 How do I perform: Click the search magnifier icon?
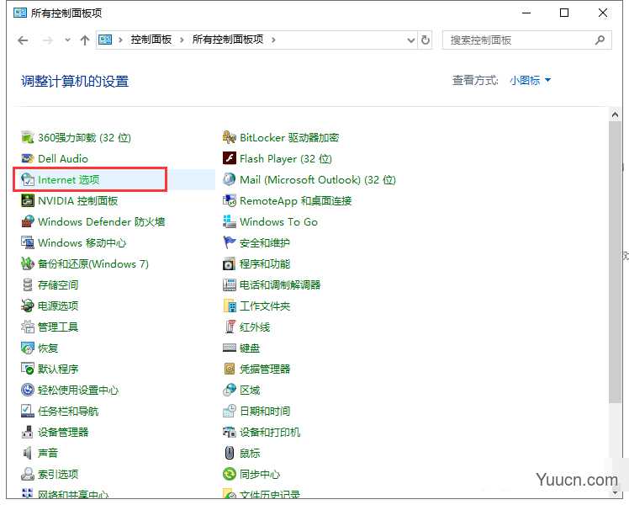pyautogui.click(x=600, y=40)
